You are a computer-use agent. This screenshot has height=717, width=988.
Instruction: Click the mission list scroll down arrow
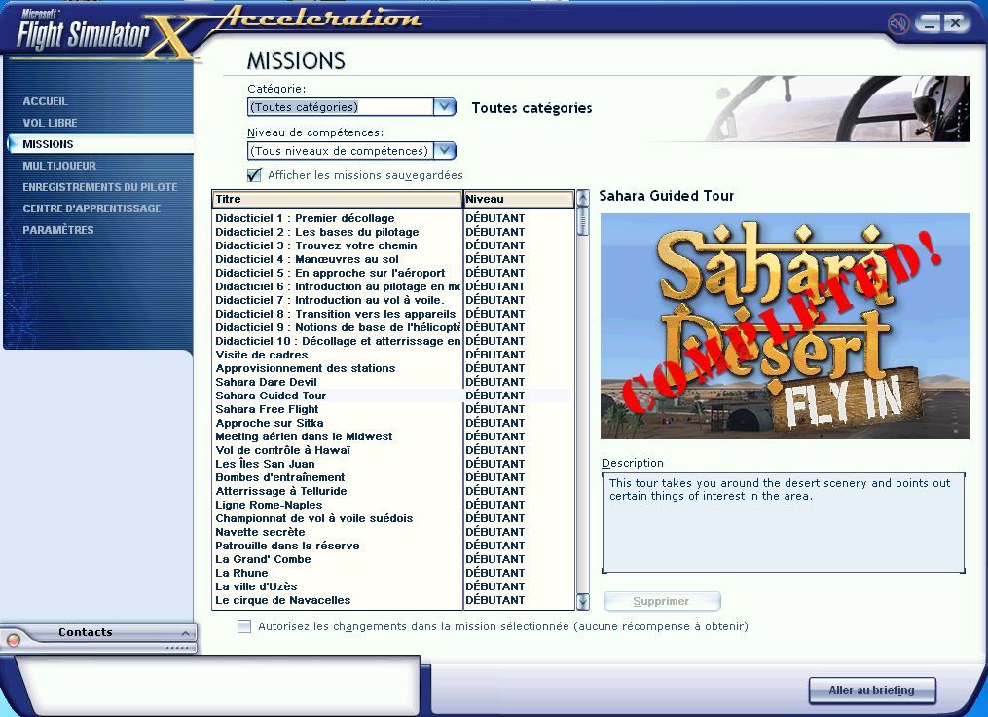tap(583, 602)
